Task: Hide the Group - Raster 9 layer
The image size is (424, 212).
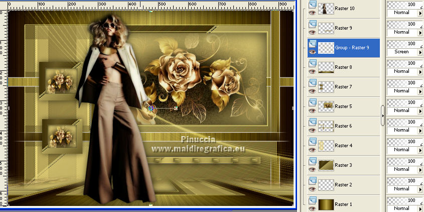Action: [x=313, y=52]
